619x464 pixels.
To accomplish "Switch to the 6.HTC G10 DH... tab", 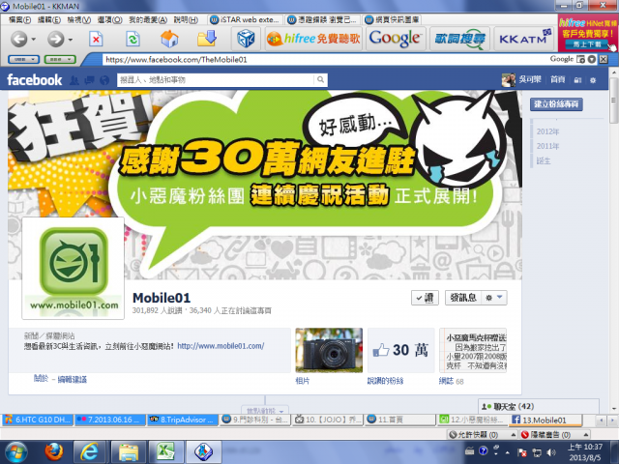I will [x=38, y=420].
